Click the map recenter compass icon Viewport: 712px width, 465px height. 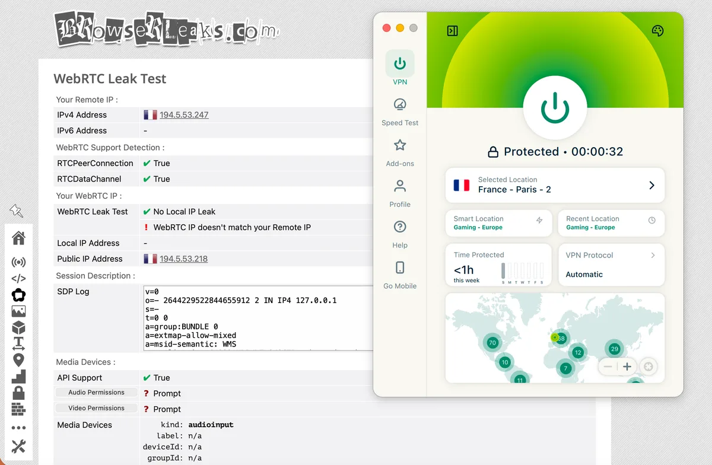[649, 367]
